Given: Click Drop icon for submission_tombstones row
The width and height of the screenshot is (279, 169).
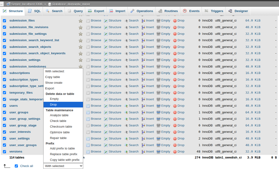Looking at the screenshot, I should (175, 67).
